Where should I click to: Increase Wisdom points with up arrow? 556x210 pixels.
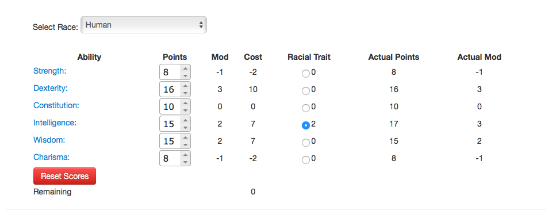pyautogui.click(x=185, y=138)
